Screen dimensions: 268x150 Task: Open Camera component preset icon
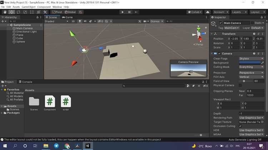pos(258,53)
